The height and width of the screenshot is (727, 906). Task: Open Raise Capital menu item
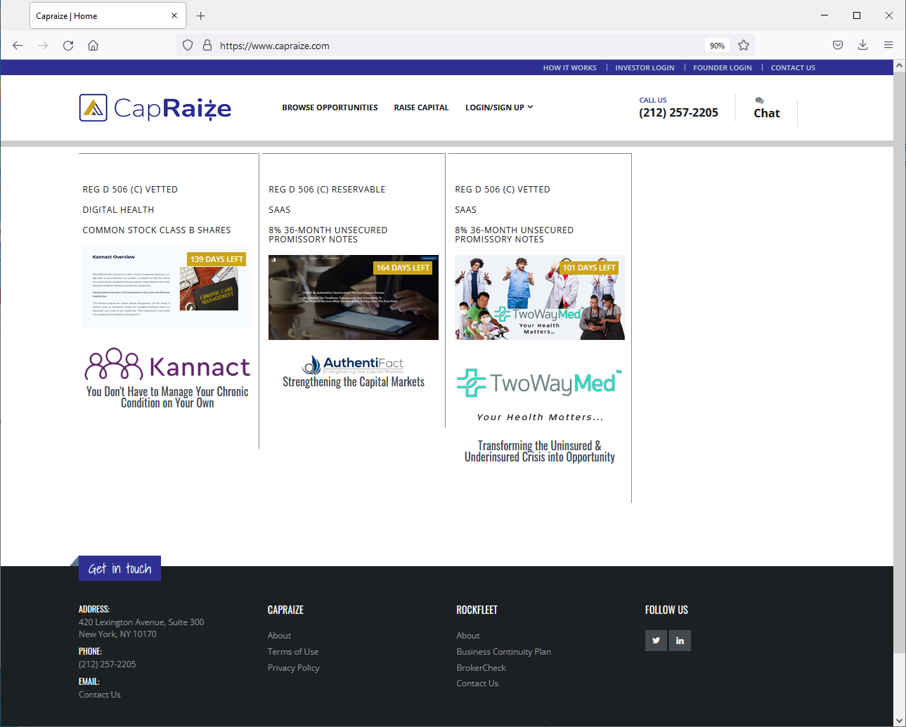click(x=421, y=107)
